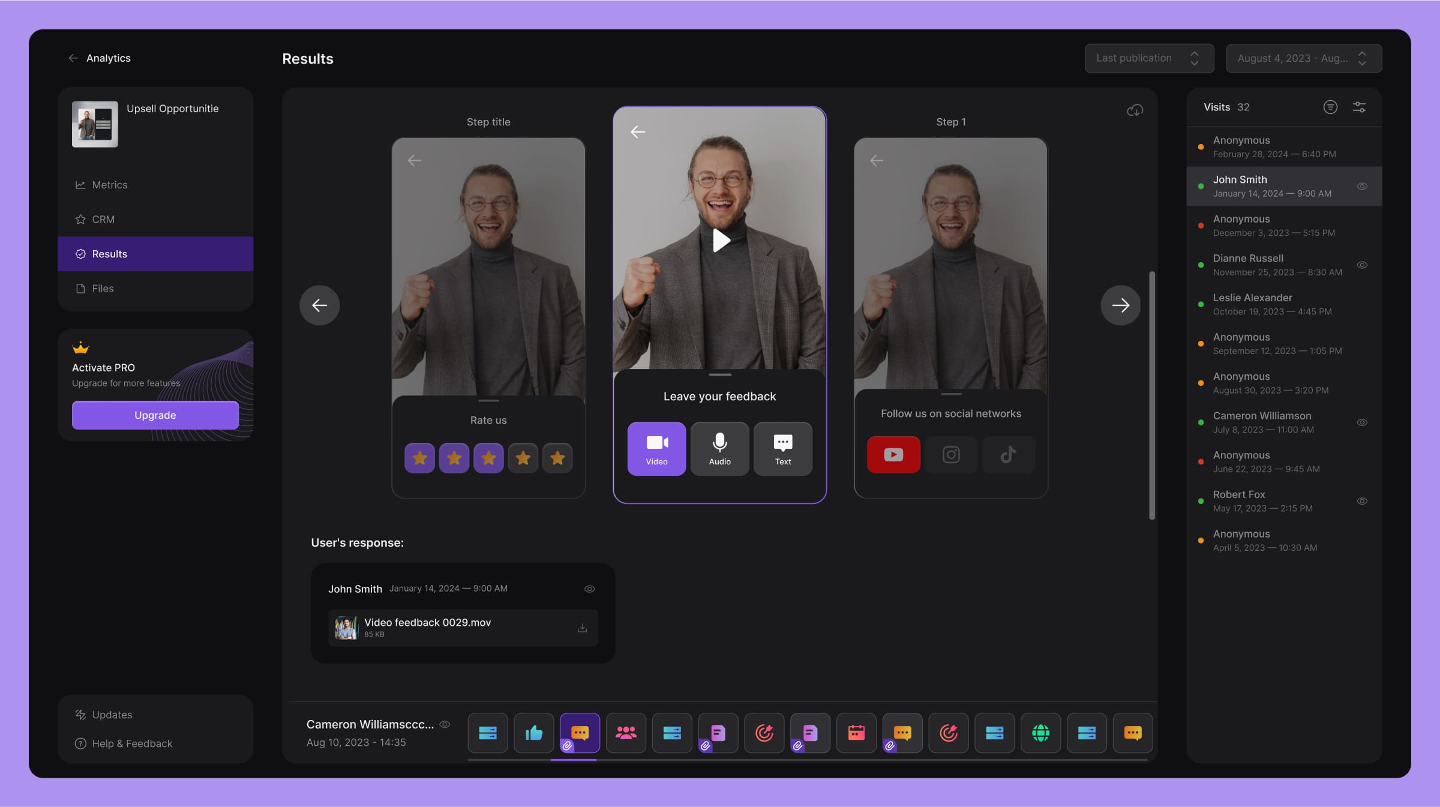This screenshot has width=1440, height=807.
Task: Play the Leave your feedback video
Action: tap(720, 241)
